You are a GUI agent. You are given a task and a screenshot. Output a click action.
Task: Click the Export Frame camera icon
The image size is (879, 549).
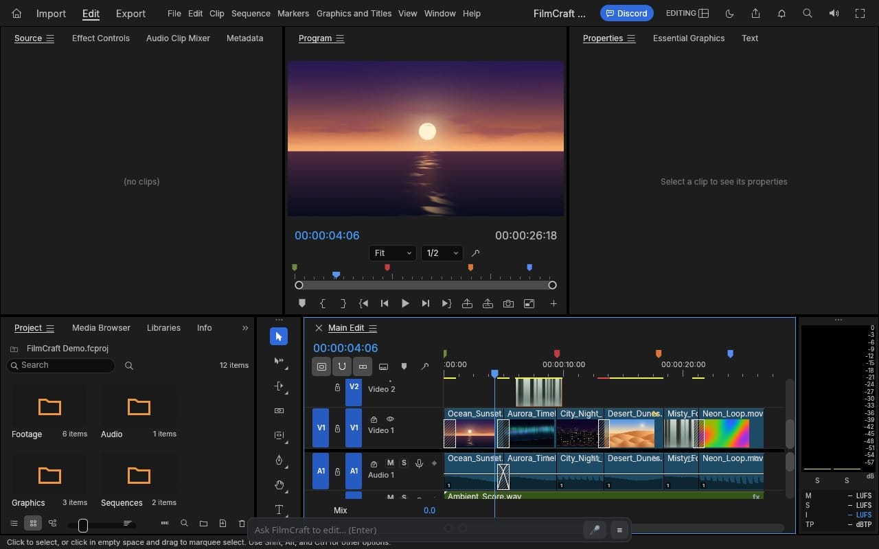coord(508,303)
